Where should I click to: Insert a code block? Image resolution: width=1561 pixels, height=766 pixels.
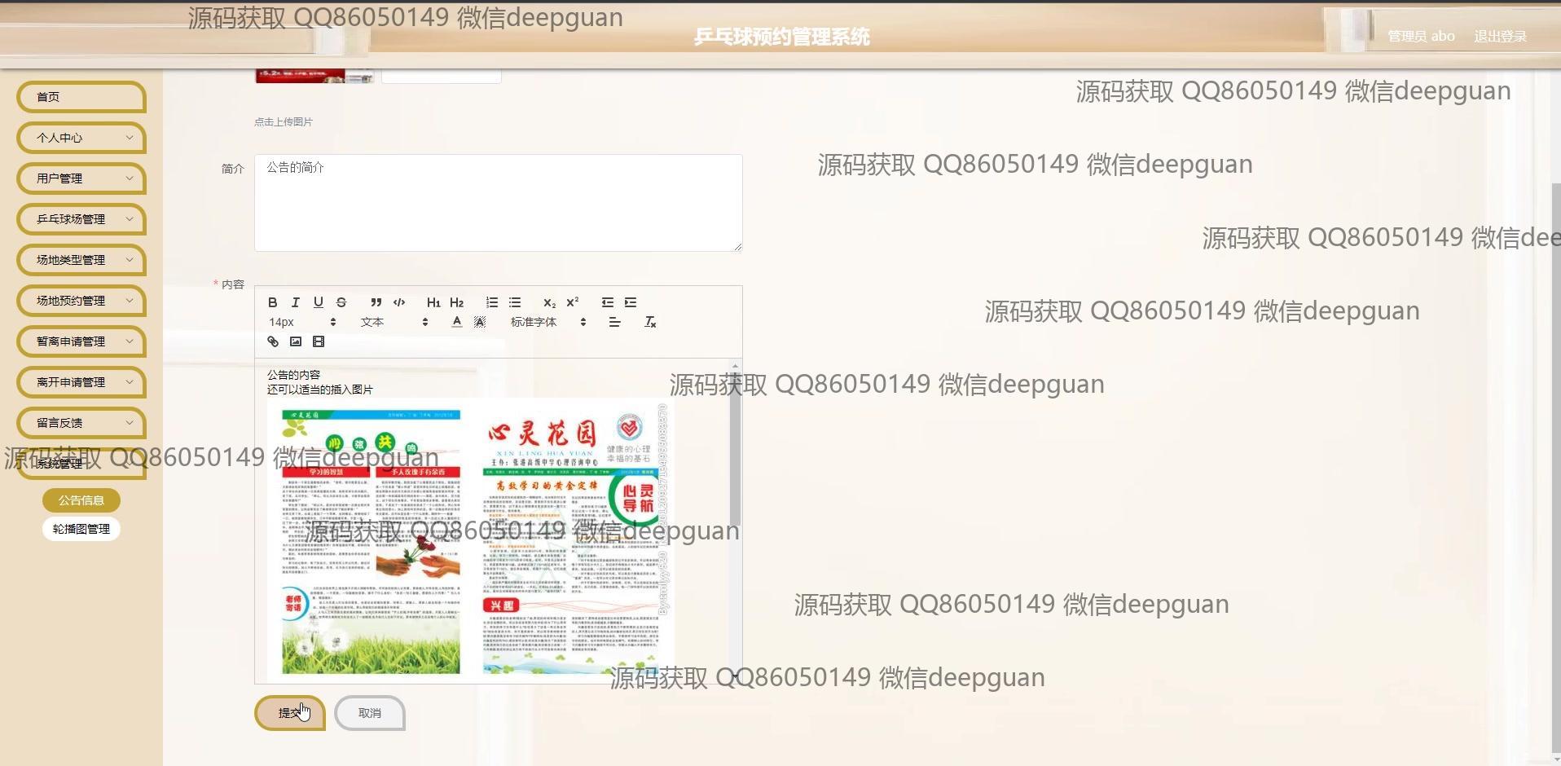pyautogui.click(x=399, y=302)
